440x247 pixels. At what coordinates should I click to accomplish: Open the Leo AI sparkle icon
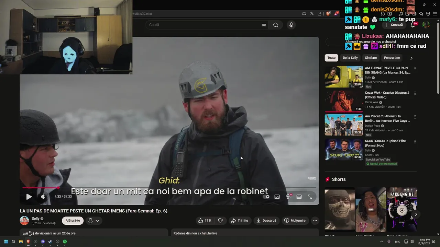[x=421, y=14]
